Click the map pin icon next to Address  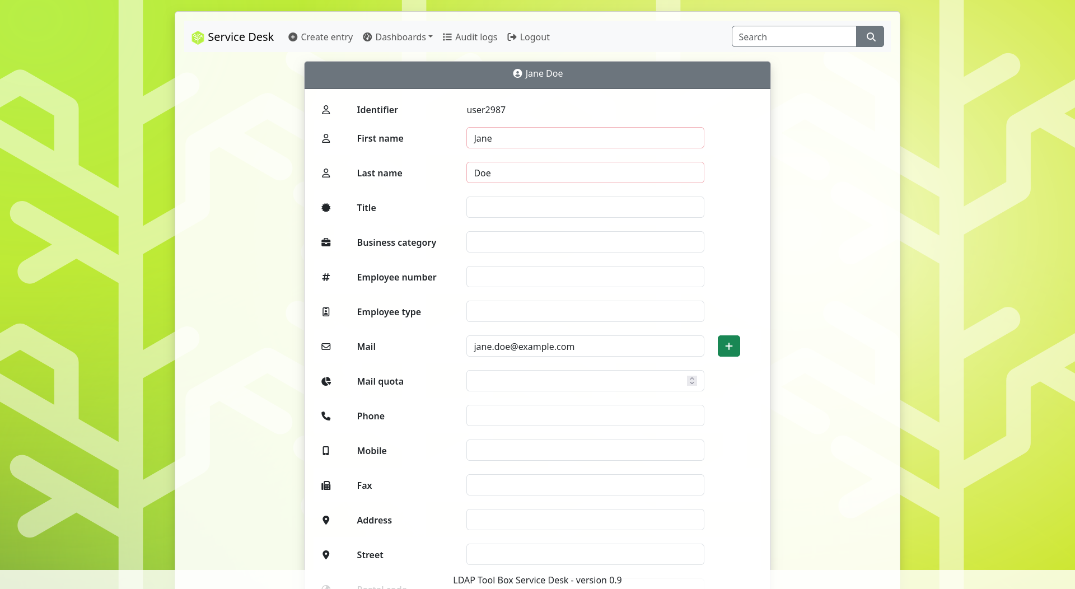[326, 520]
